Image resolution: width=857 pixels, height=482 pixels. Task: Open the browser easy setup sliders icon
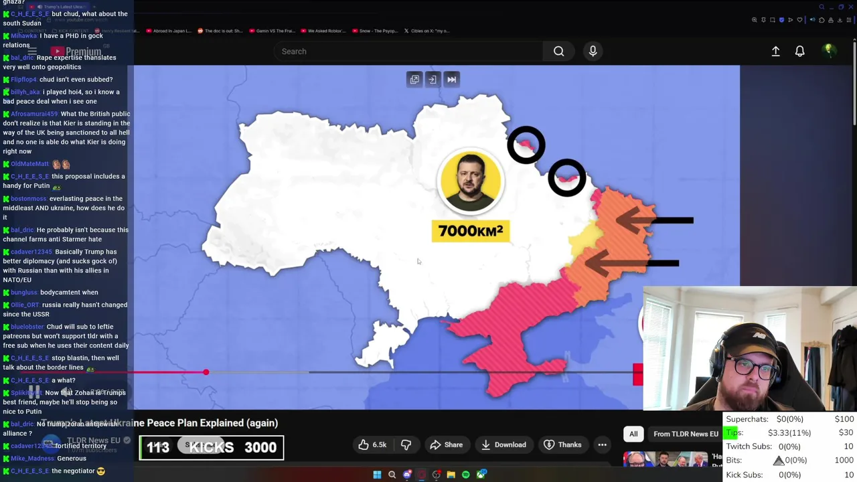(x=849, y=20)
